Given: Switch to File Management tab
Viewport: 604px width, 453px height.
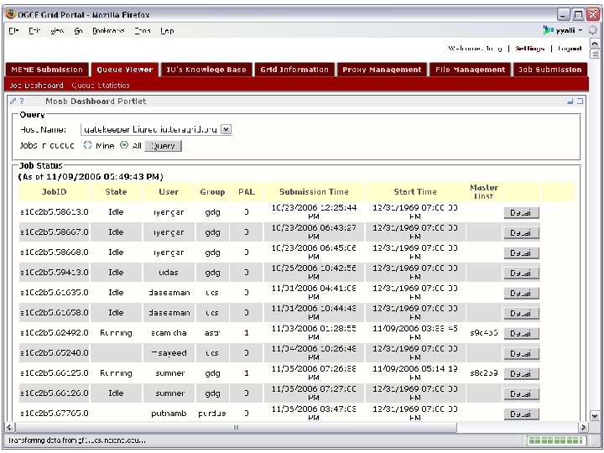Looking at the screenshot, I should pos(470,70).
